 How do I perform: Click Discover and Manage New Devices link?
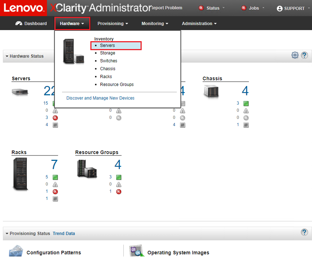[100, 98]
